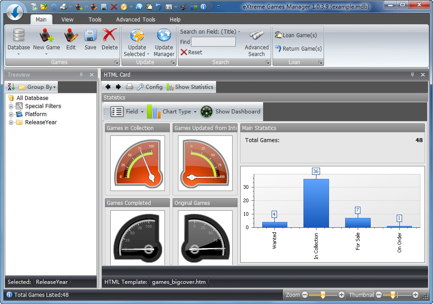Click the Thumbnail slider handle
The image size is (433, 304).
pos(392,295)
